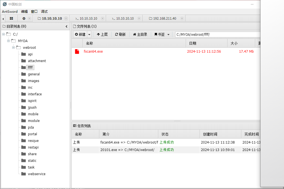
Task: Open the 编辑 menu
Action: tap(24, 11)
